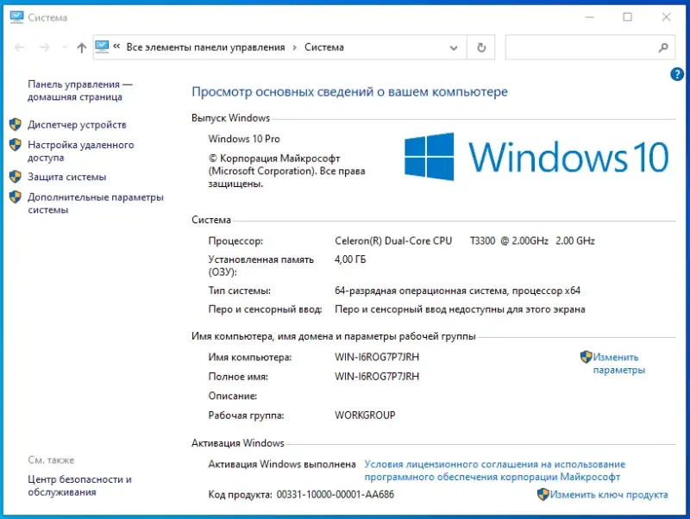Click Перо и сенсорный ввод недоступны text
Viewport: 690px width, 519px height.
(460, 310)
